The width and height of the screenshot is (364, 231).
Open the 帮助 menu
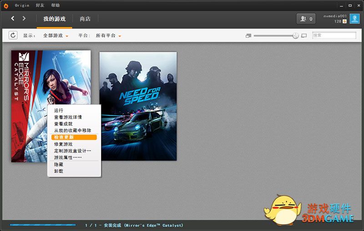pyautogui.click(x=55, y=5)
